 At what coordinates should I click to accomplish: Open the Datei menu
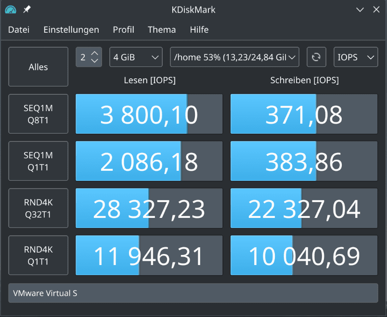19,30
